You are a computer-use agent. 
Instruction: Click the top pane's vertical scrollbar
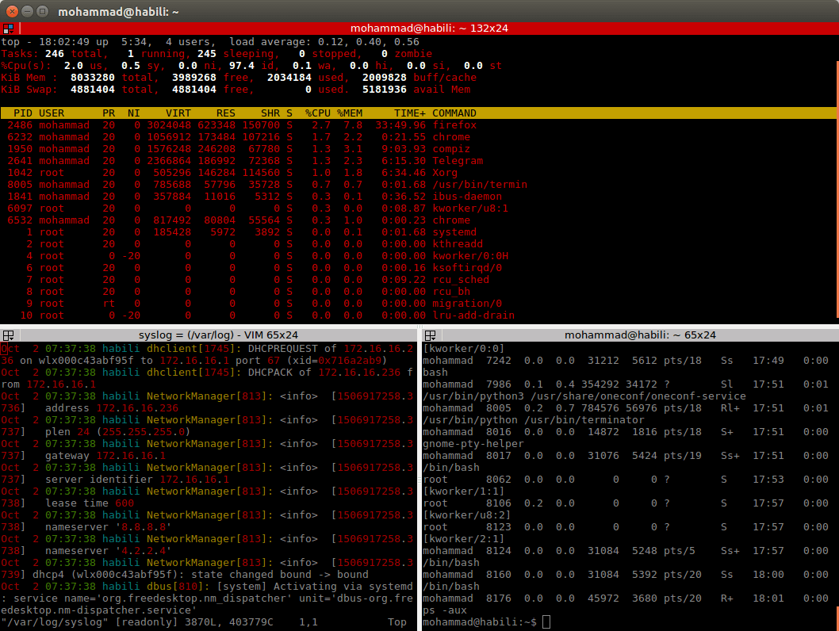click(836, 174)
